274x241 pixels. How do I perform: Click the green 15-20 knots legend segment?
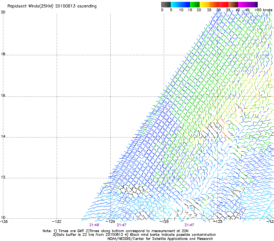click(x=195, y=4)
